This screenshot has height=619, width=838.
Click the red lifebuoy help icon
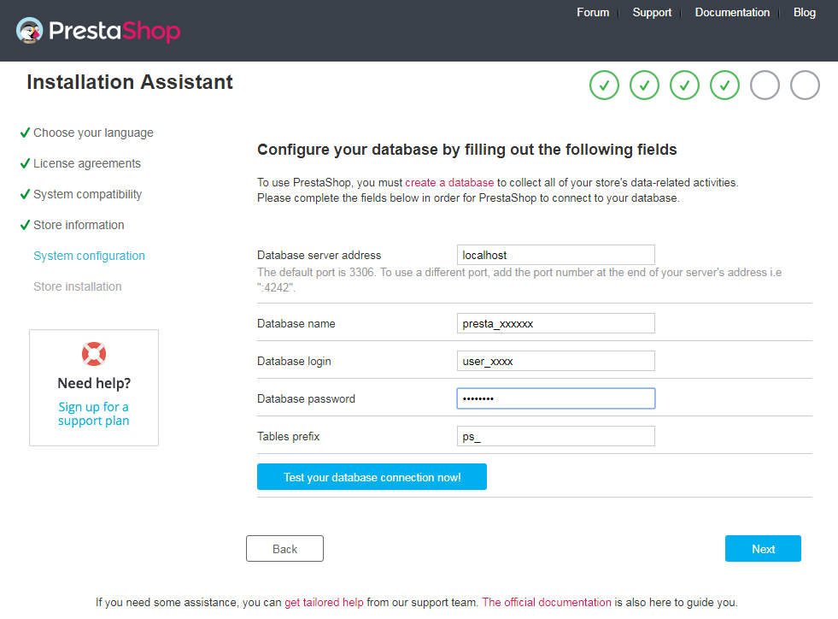pos(93,354)
